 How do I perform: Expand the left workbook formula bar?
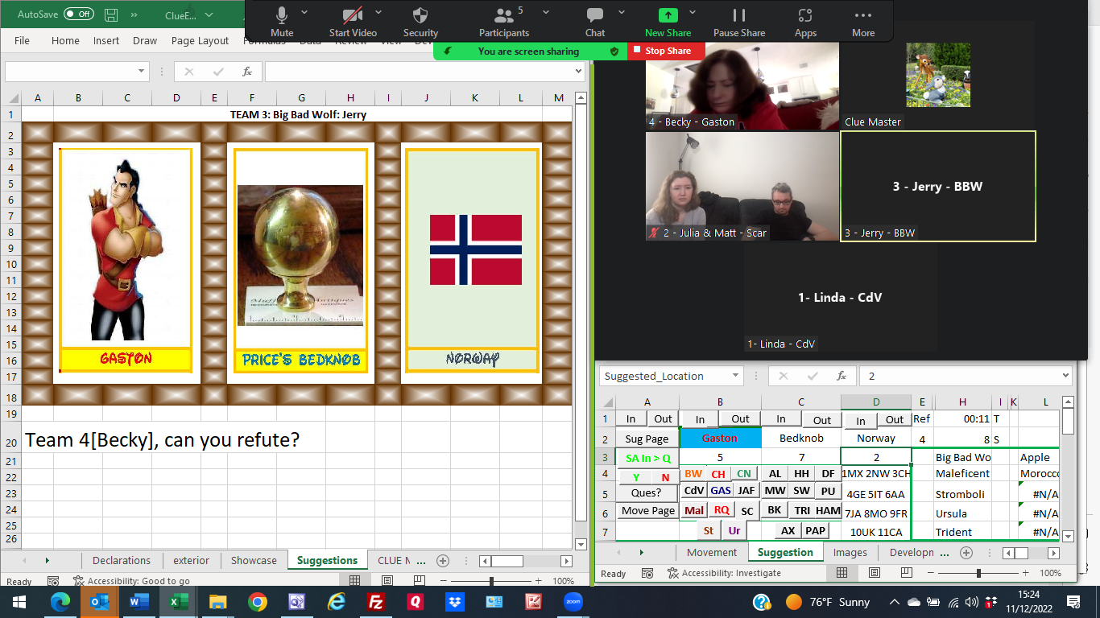coord(578,72)
